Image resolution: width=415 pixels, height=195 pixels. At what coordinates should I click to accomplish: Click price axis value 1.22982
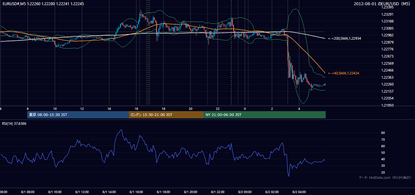click(387, 35)
